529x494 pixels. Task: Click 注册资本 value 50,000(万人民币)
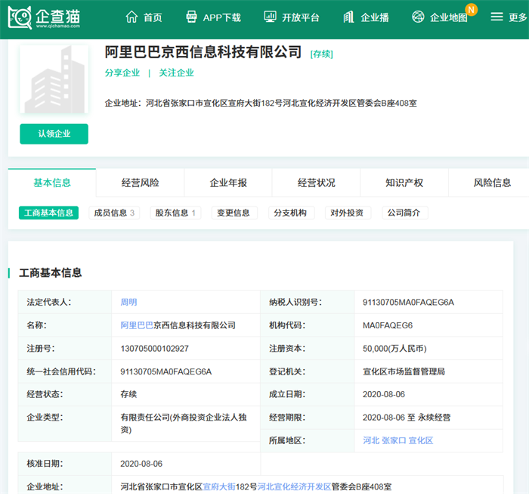click(x=394, y=349)
